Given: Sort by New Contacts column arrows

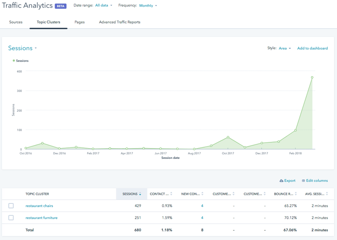Looking at the screenshot, I should click(202, 194).
